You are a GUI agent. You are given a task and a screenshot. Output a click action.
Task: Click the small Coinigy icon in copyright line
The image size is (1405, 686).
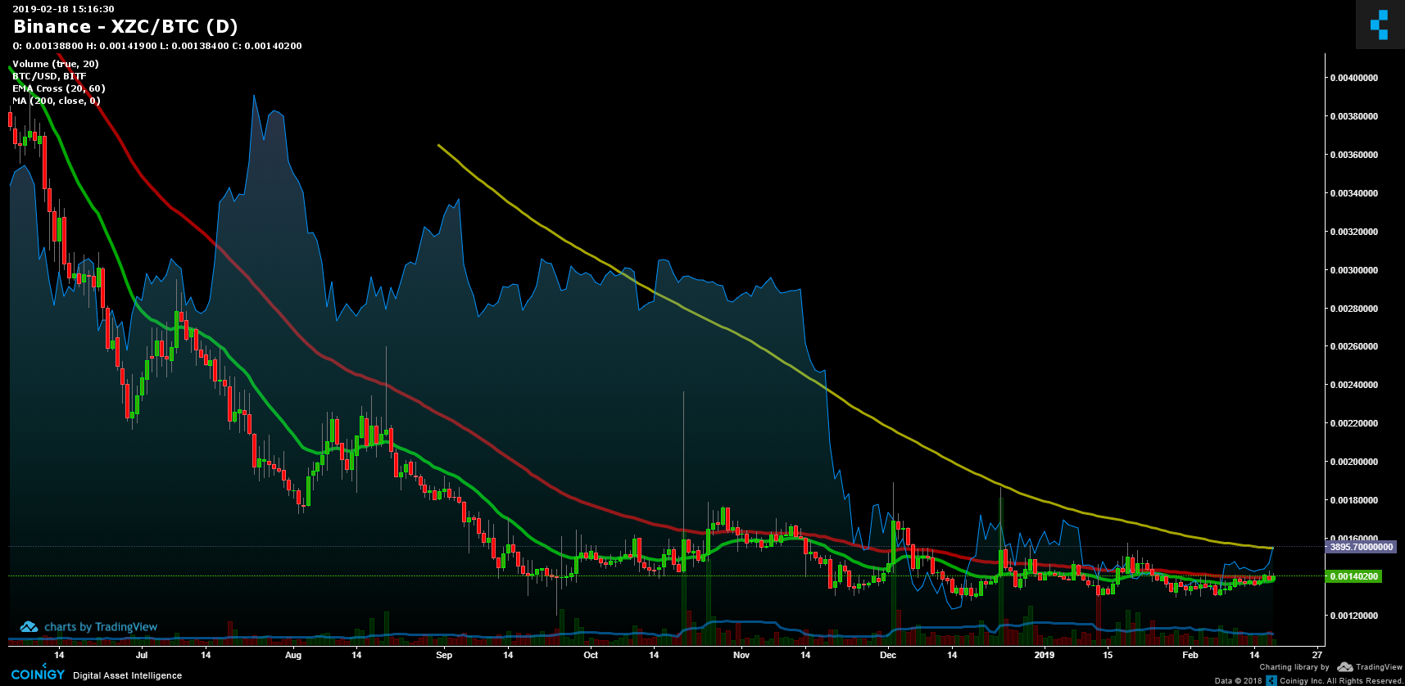[1271, 680]
